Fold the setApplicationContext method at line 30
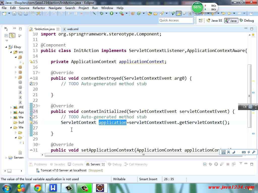This screenshot has height=193, width=258. 39,144
